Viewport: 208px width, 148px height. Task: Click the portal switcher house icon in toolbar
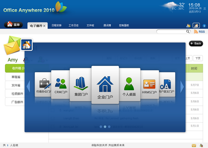196,25
